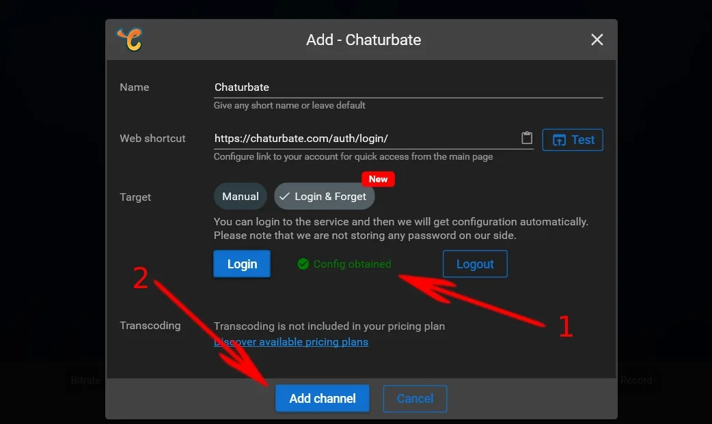Open Discover available pricing plans link
The image size is (712, 424).
point(291,342)
